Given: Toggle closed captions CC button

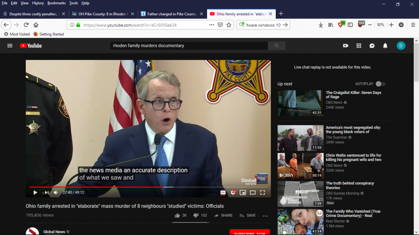Looking at the screenshot, I should 223,192.
